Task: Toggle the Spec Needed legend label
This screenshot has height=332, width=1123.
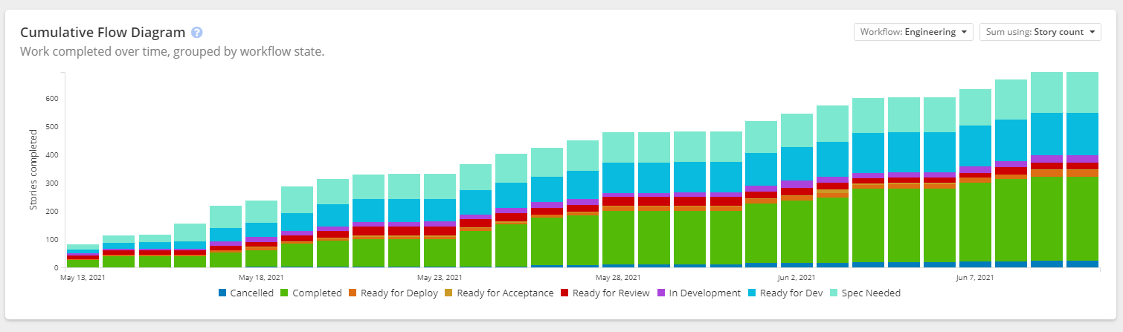Action: tap(870, 293)
